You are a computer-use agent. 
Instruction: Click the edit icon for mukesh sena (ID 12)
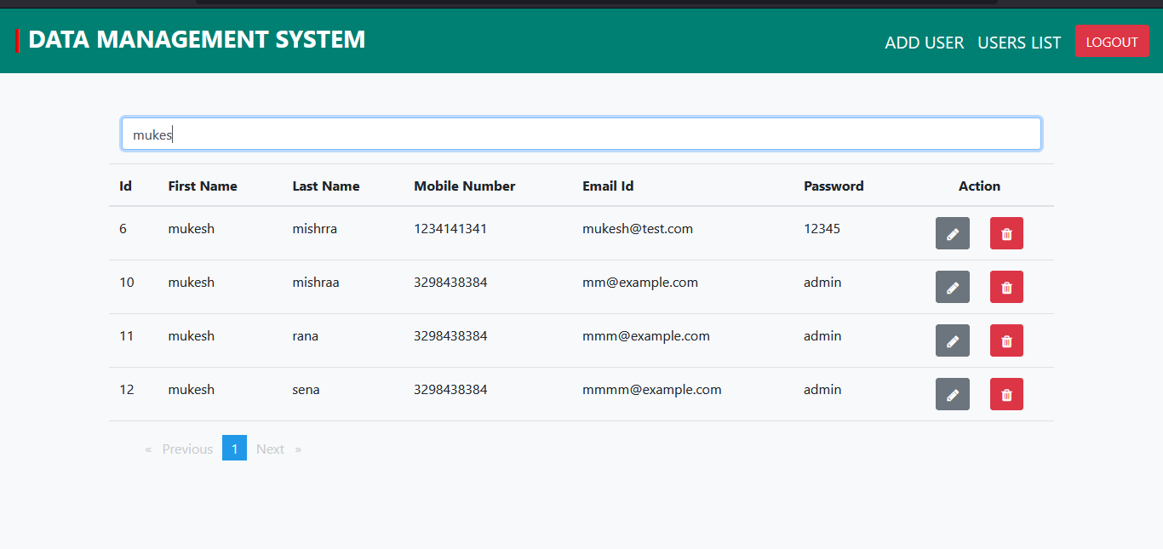point(952,394)
